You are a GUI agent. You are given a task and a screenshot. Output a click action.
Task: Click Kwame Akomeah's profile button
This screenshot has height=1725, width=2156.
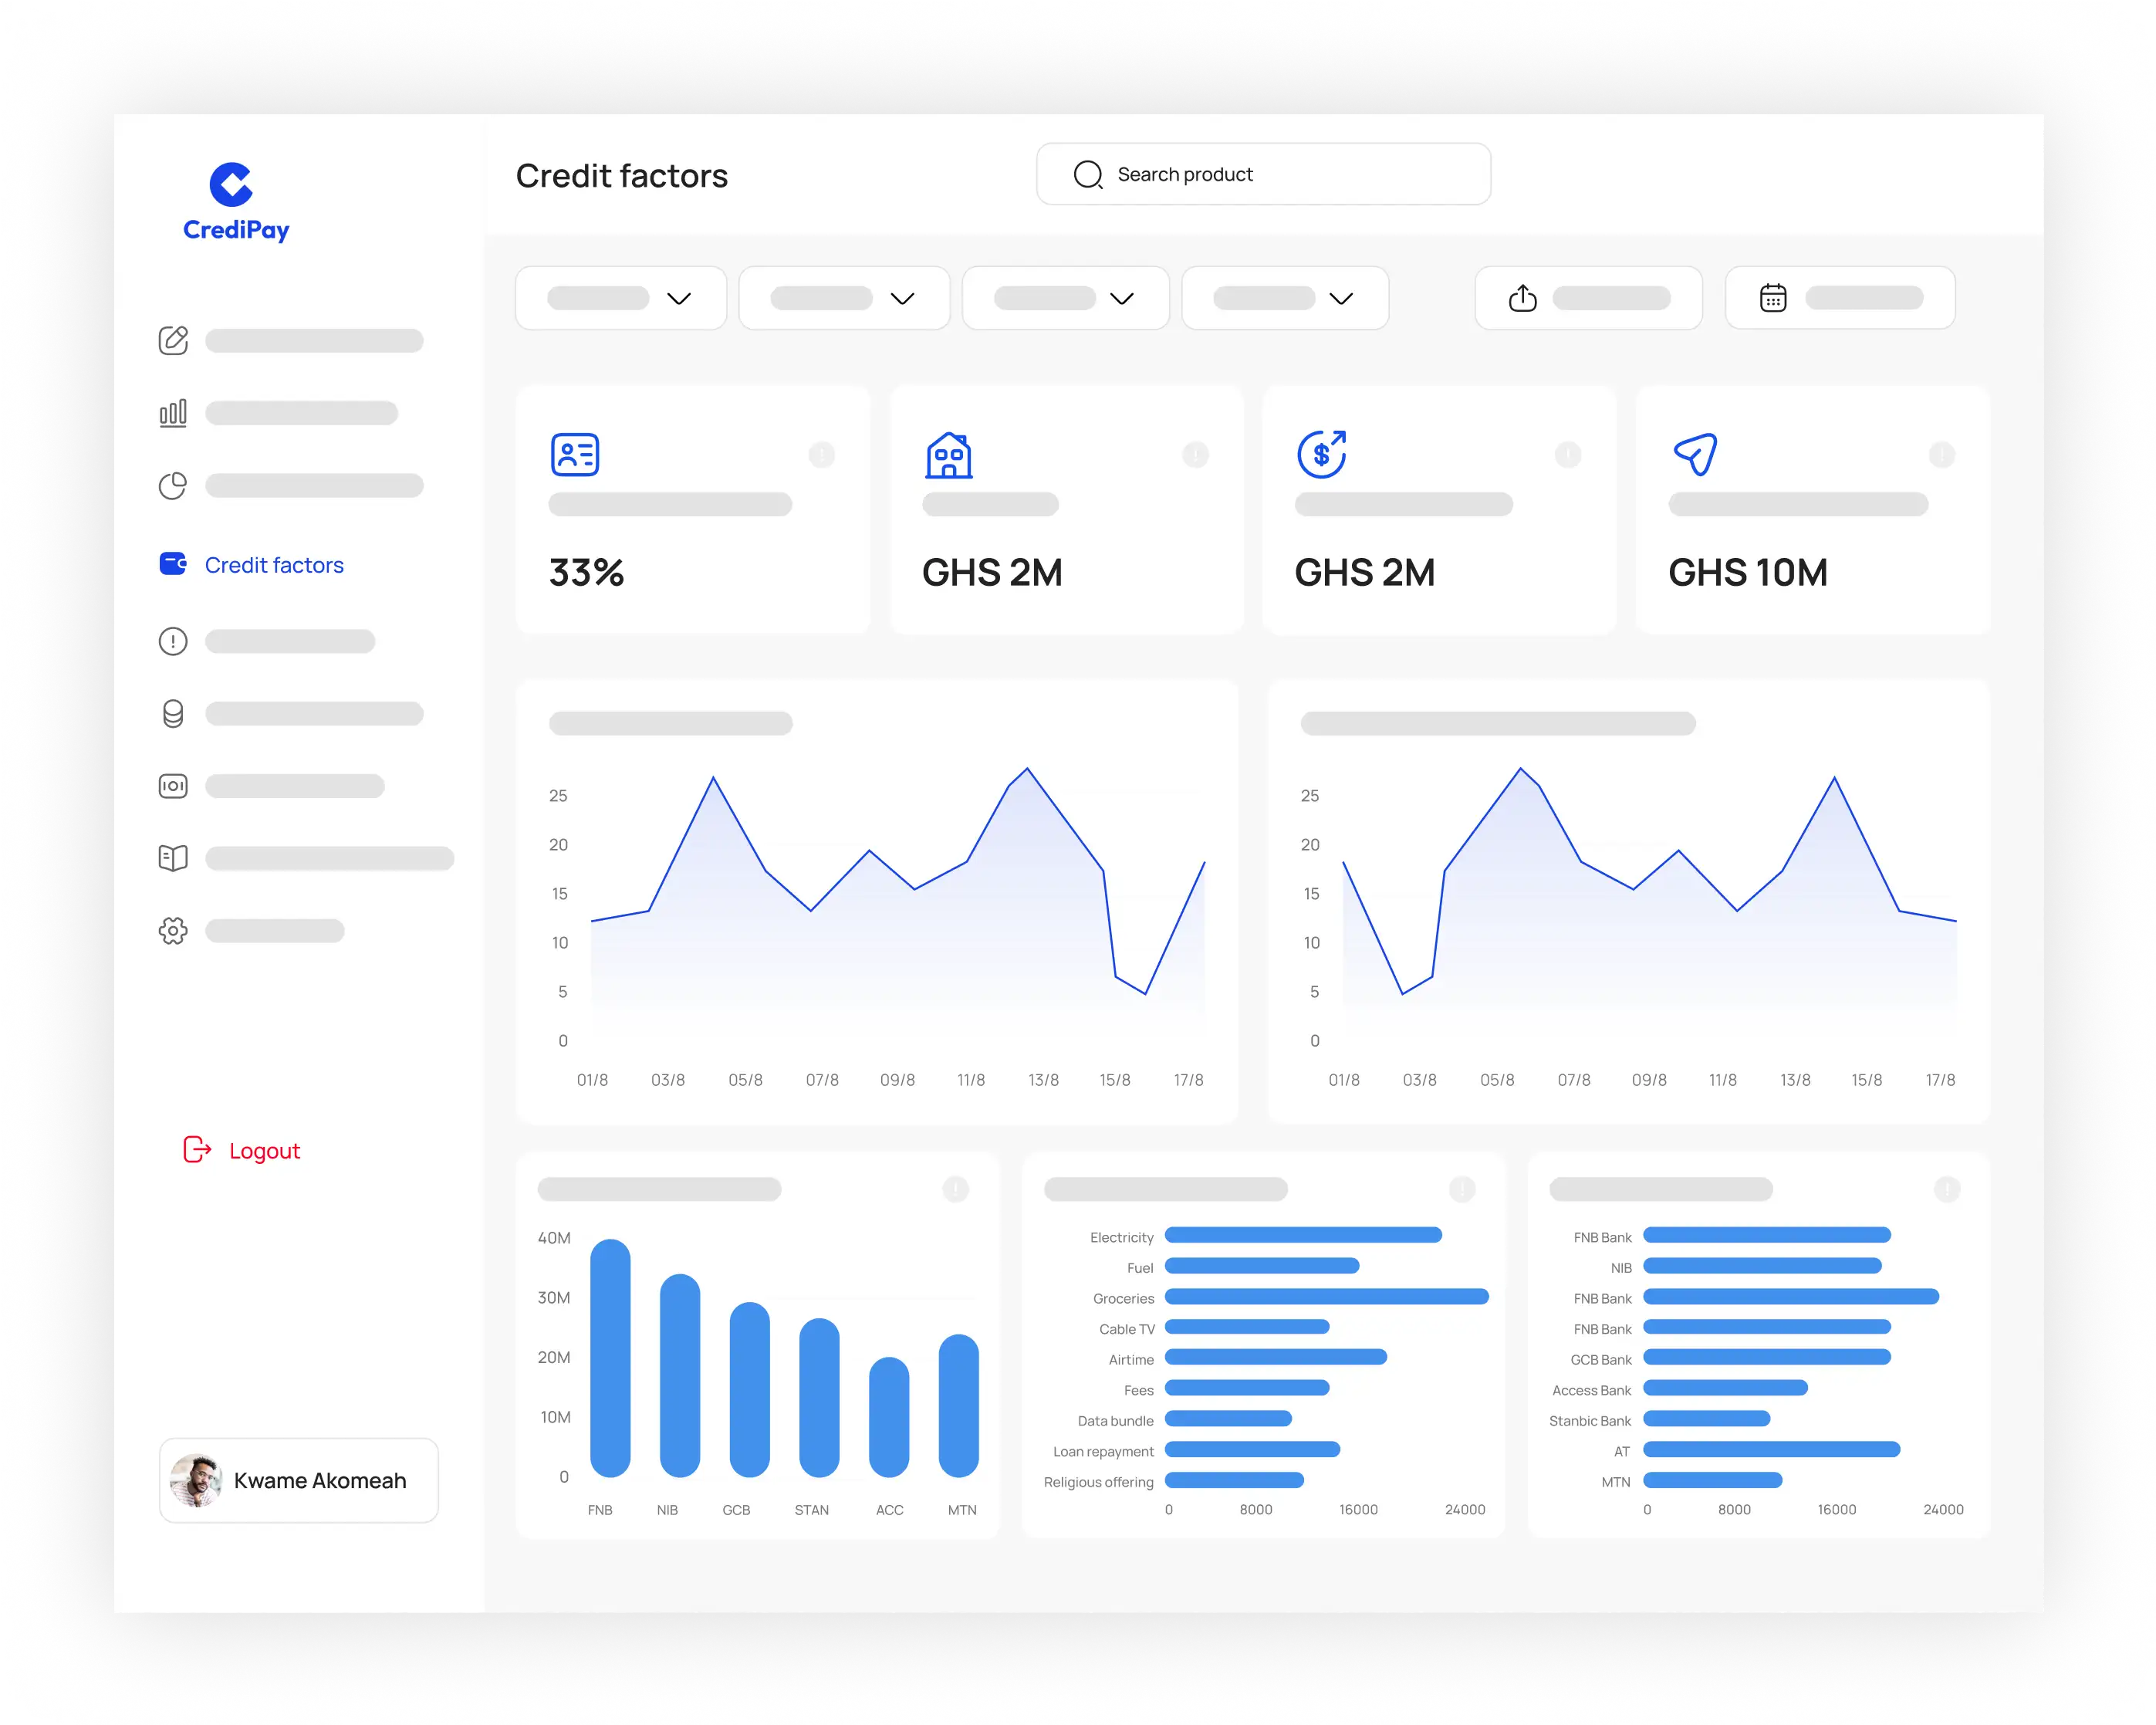[298, 1481]
